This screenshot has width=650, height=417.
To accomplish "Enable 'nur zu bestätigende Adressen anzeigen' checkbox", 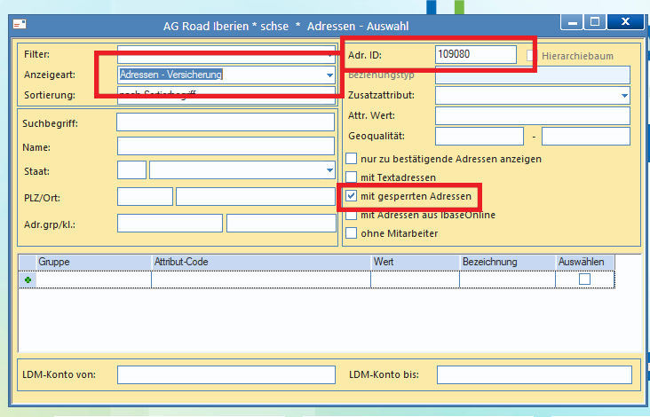I will point(351,159).
